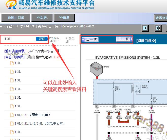Focus the keyword search field containing 1.3L

(x=19, y=39)
